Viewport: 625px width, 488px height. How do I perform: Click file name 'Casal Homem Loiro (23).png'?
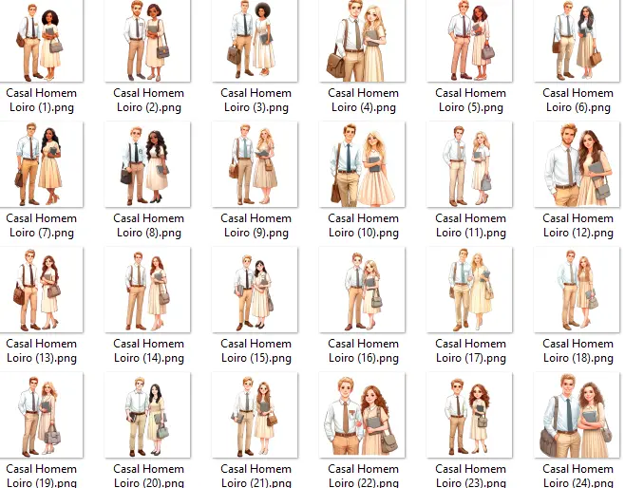click(470, 476)
